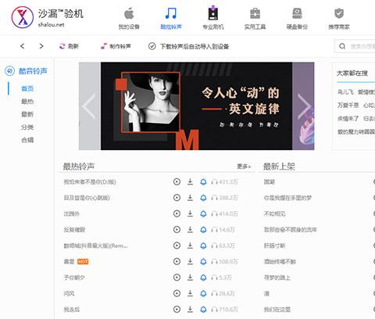Open the 硬盘备份 disk backup tab
The image size is (375, 319).
(x=297, y=18)
